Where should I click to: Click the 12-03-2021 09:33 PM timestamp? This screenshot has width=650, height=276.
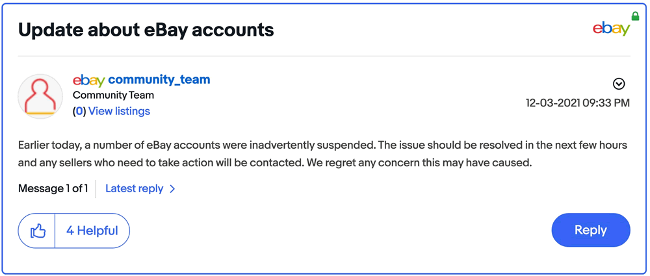[x=578, y=103]
